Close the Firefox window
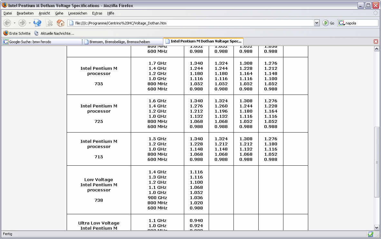Screen dimensions: 381x239 click(376, 5)
